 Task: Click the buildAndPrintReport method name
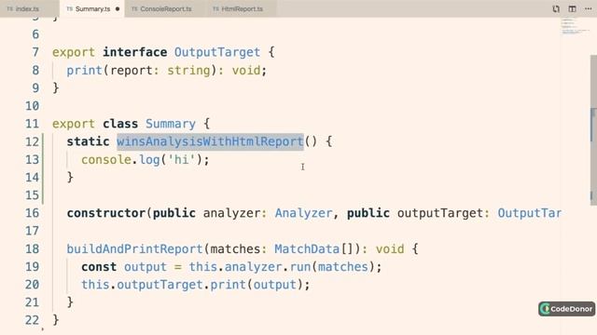(x=134, y=248)
